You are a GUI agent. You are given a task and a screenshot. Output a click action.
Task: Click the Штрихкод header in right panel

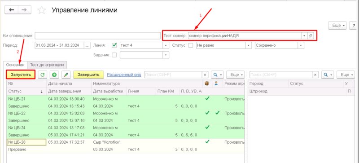[297, 91]
